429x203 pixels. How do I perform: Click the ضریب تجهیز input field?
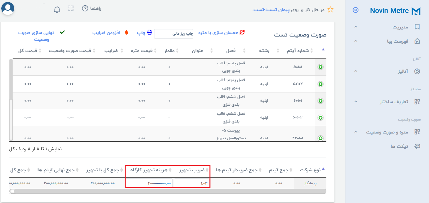pyautogui.click(x=192, y=183)
